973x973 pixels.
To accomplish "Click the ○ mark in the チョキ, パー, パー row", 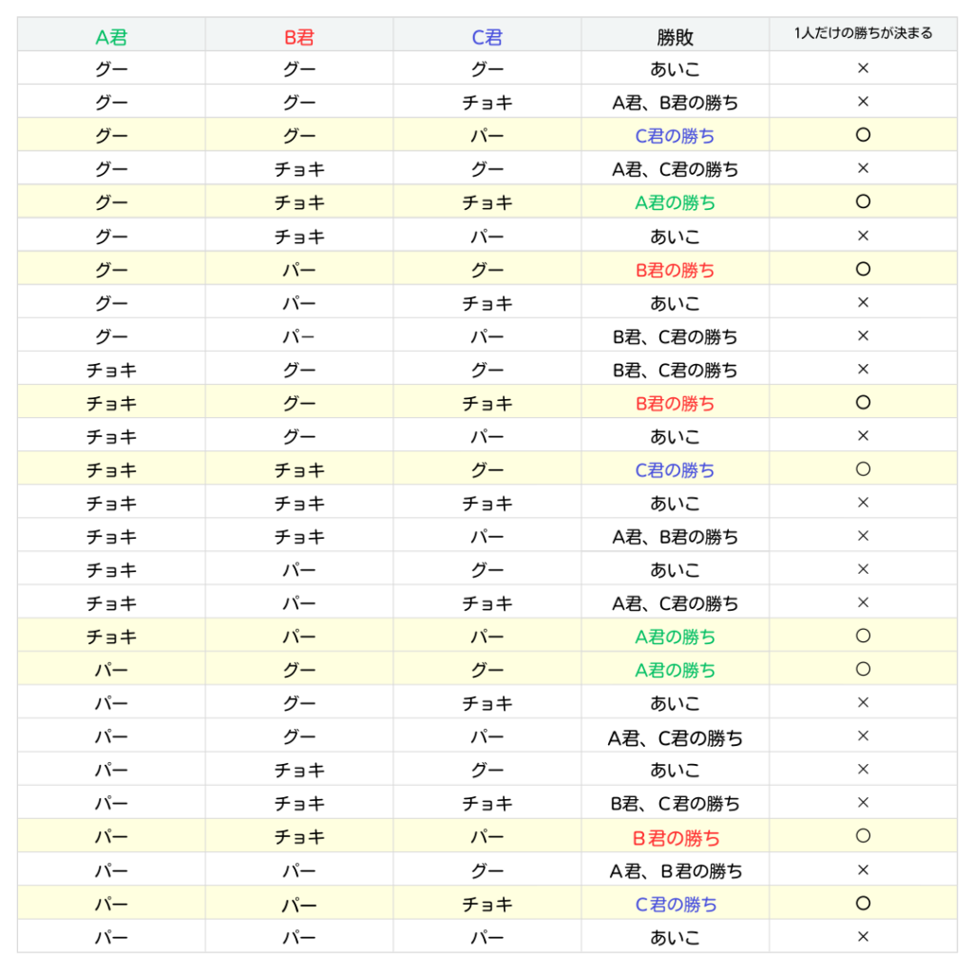I will 863,636.
